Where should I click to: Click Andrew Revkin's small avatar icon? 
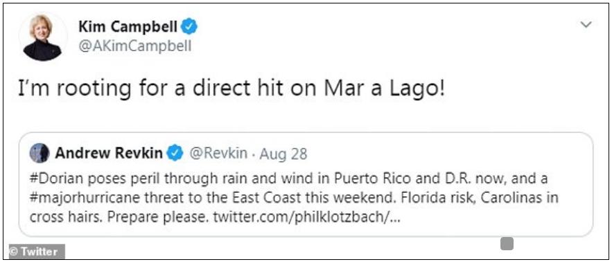pos(40,153)
